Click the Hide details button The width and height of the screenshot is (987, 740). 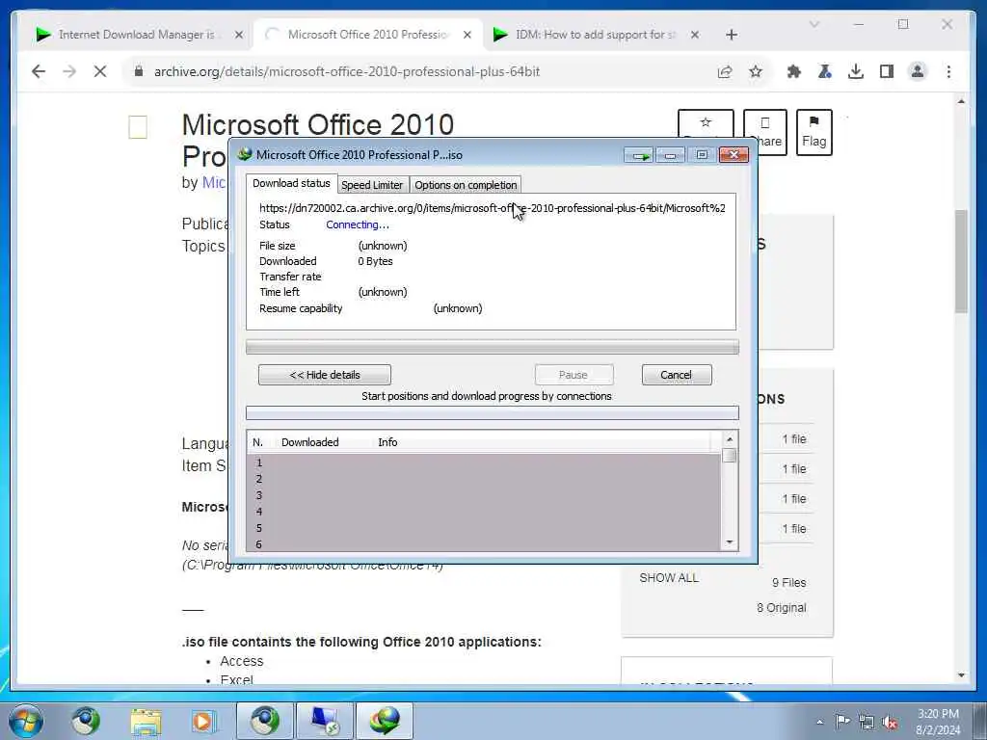(x=325, y=375)
